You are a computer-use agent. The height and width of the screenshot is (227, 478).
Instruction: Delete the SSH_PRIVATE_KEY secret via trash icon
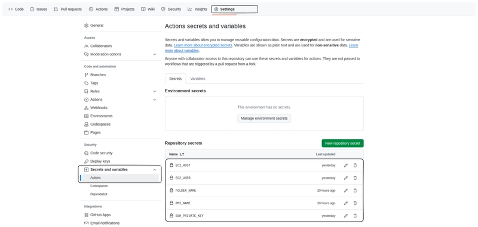(x=355, y=216)
